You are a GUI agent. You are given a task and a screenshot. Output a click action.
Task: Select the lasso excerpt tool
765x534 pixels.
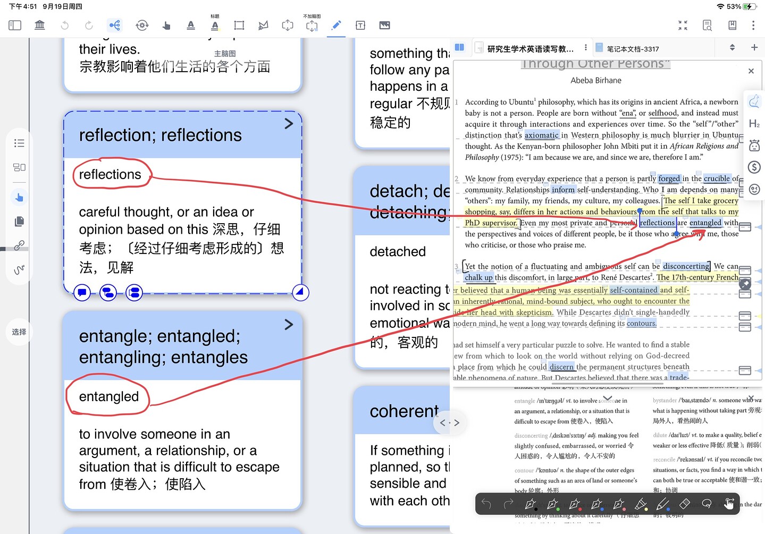tap(263, 25)
